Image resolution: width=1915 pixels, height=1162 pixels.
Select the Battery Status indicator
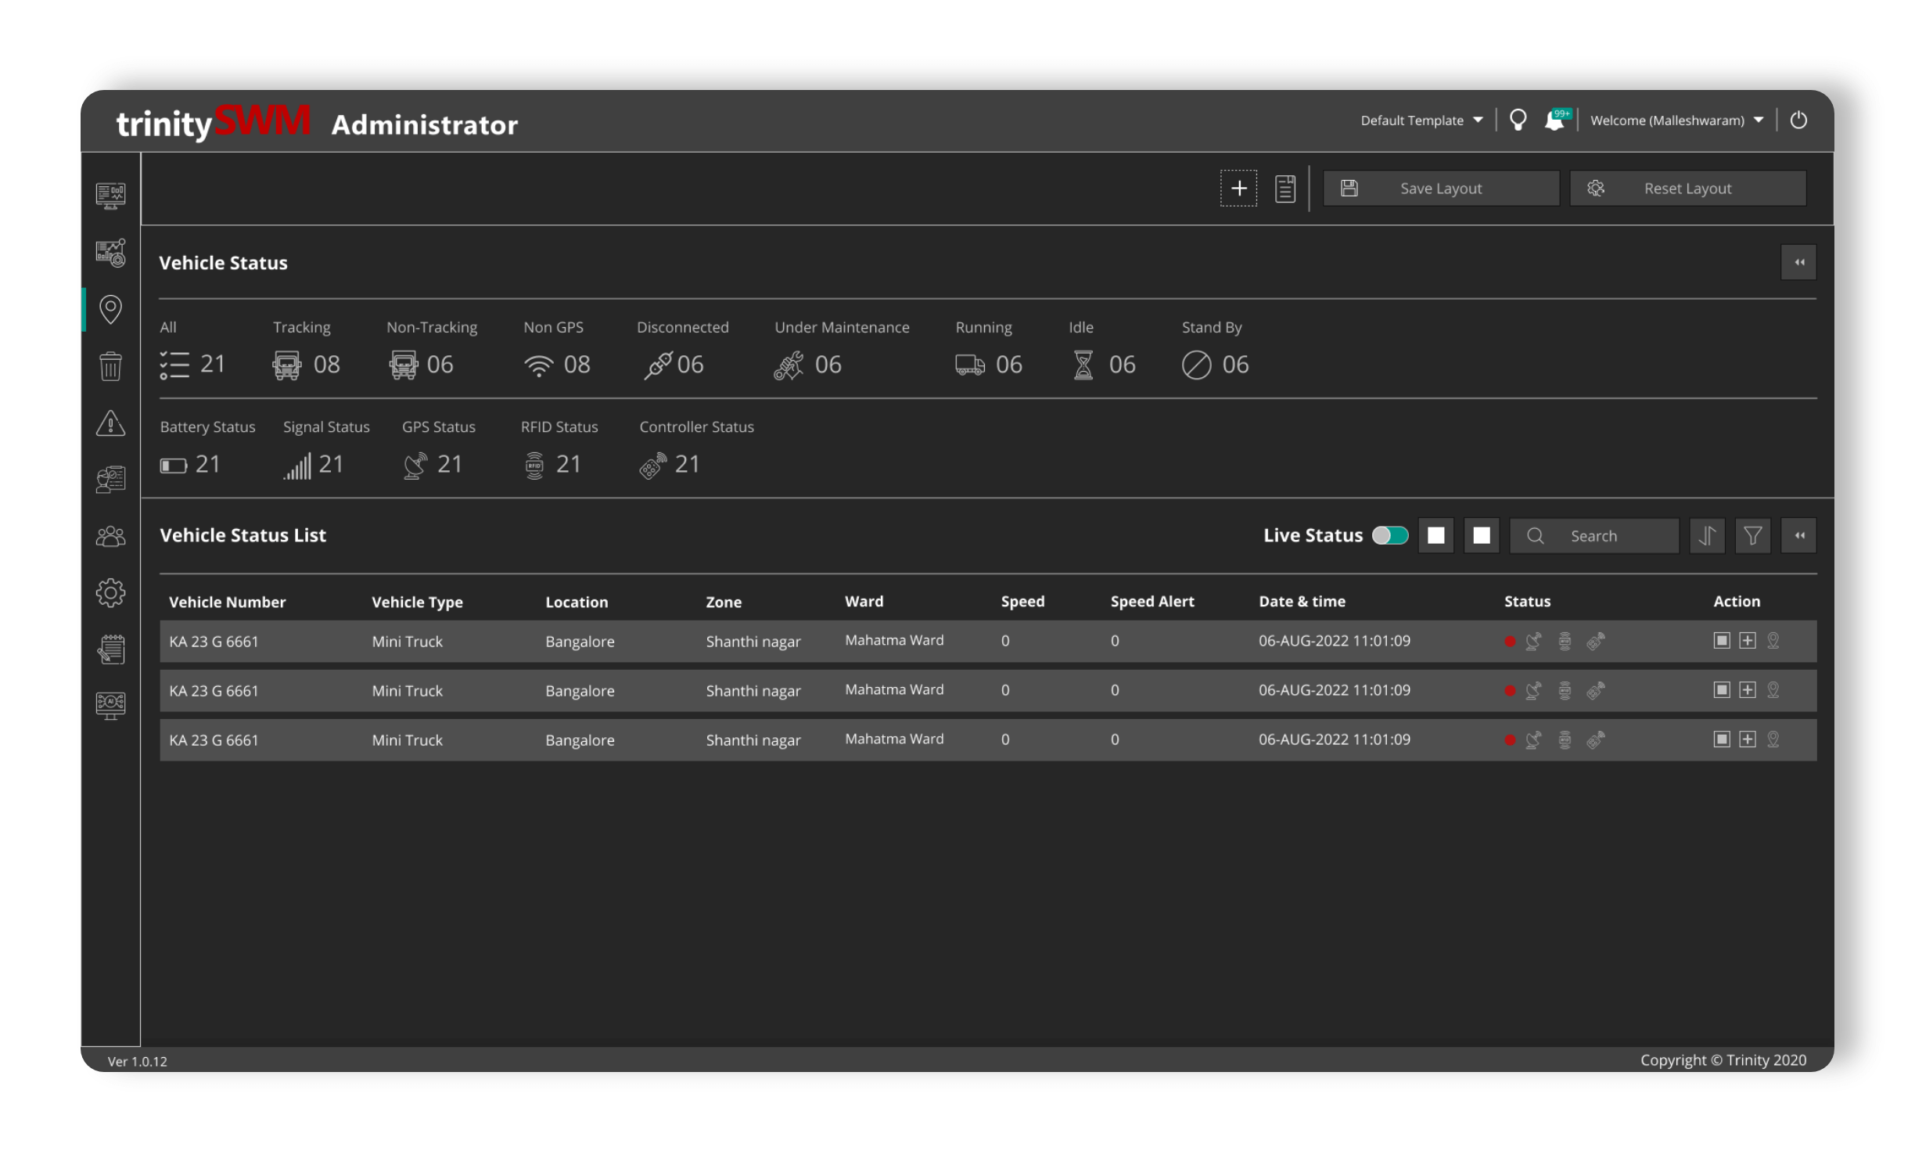pos(207,449)
